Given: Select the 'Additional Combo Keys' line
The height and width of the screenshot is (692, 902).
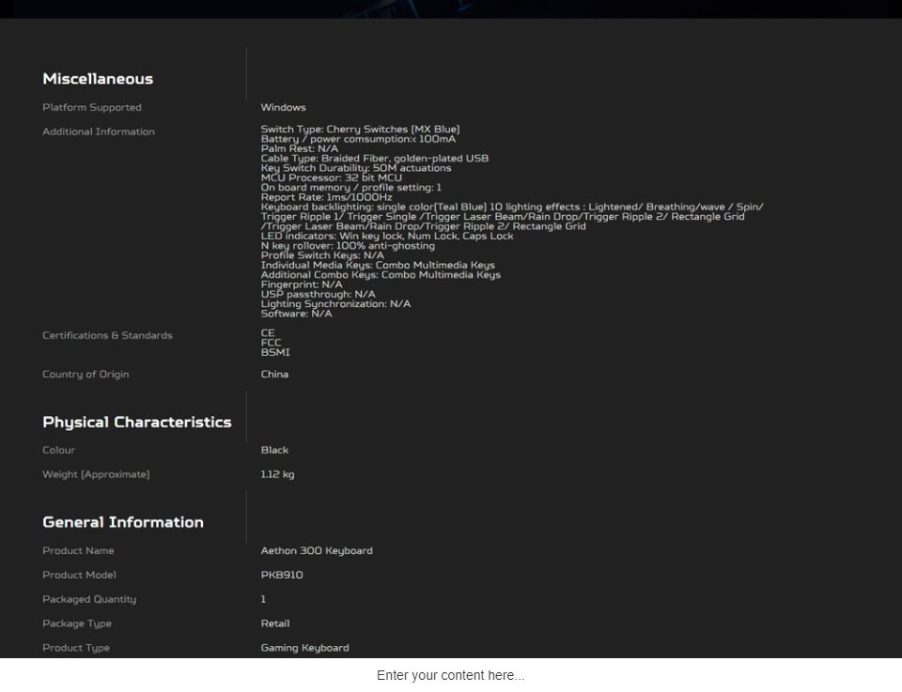Looking at the screenshot, I should click(x=381, y=275).
